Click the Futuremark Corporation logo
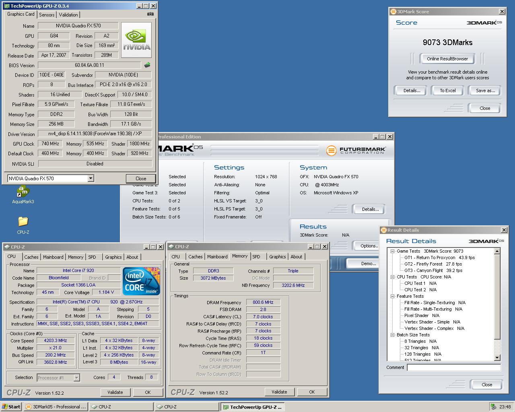 356,150
